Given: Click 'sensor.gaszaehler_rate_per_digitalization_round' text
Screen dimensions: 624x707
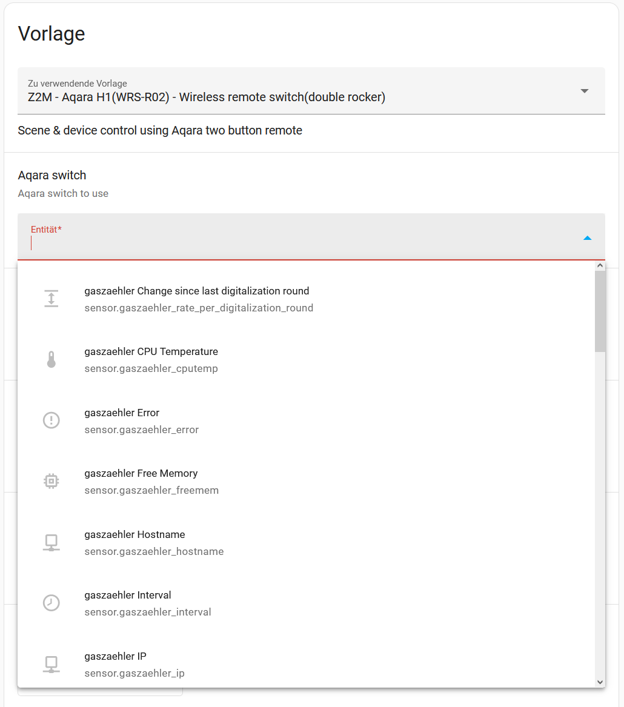Looking at the screenshot, I should click(199, 308).
